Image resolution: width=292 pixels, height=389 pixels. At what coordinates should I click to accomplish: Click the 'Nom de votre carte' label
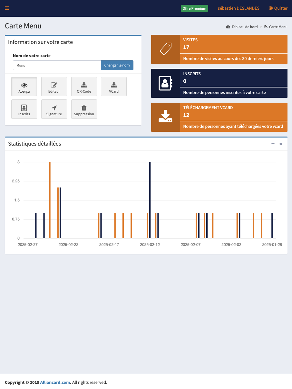[x=32, y=56]
